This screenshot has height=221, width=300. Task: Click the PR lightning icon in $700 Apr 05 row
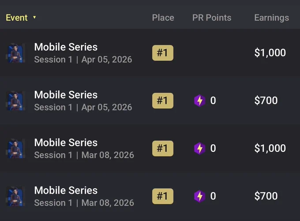199,101
